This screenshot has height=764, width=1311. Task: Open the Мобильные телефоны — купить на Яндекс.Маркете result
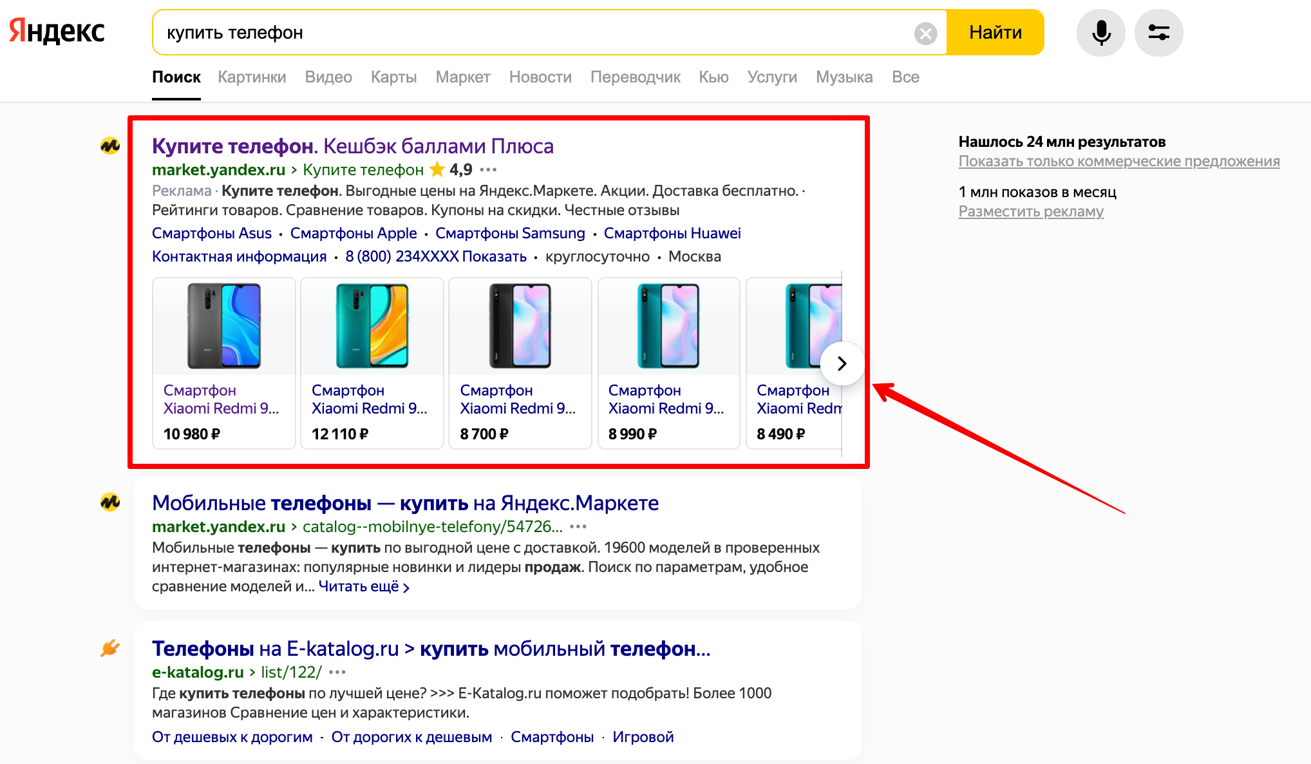(x=405, y=503)
